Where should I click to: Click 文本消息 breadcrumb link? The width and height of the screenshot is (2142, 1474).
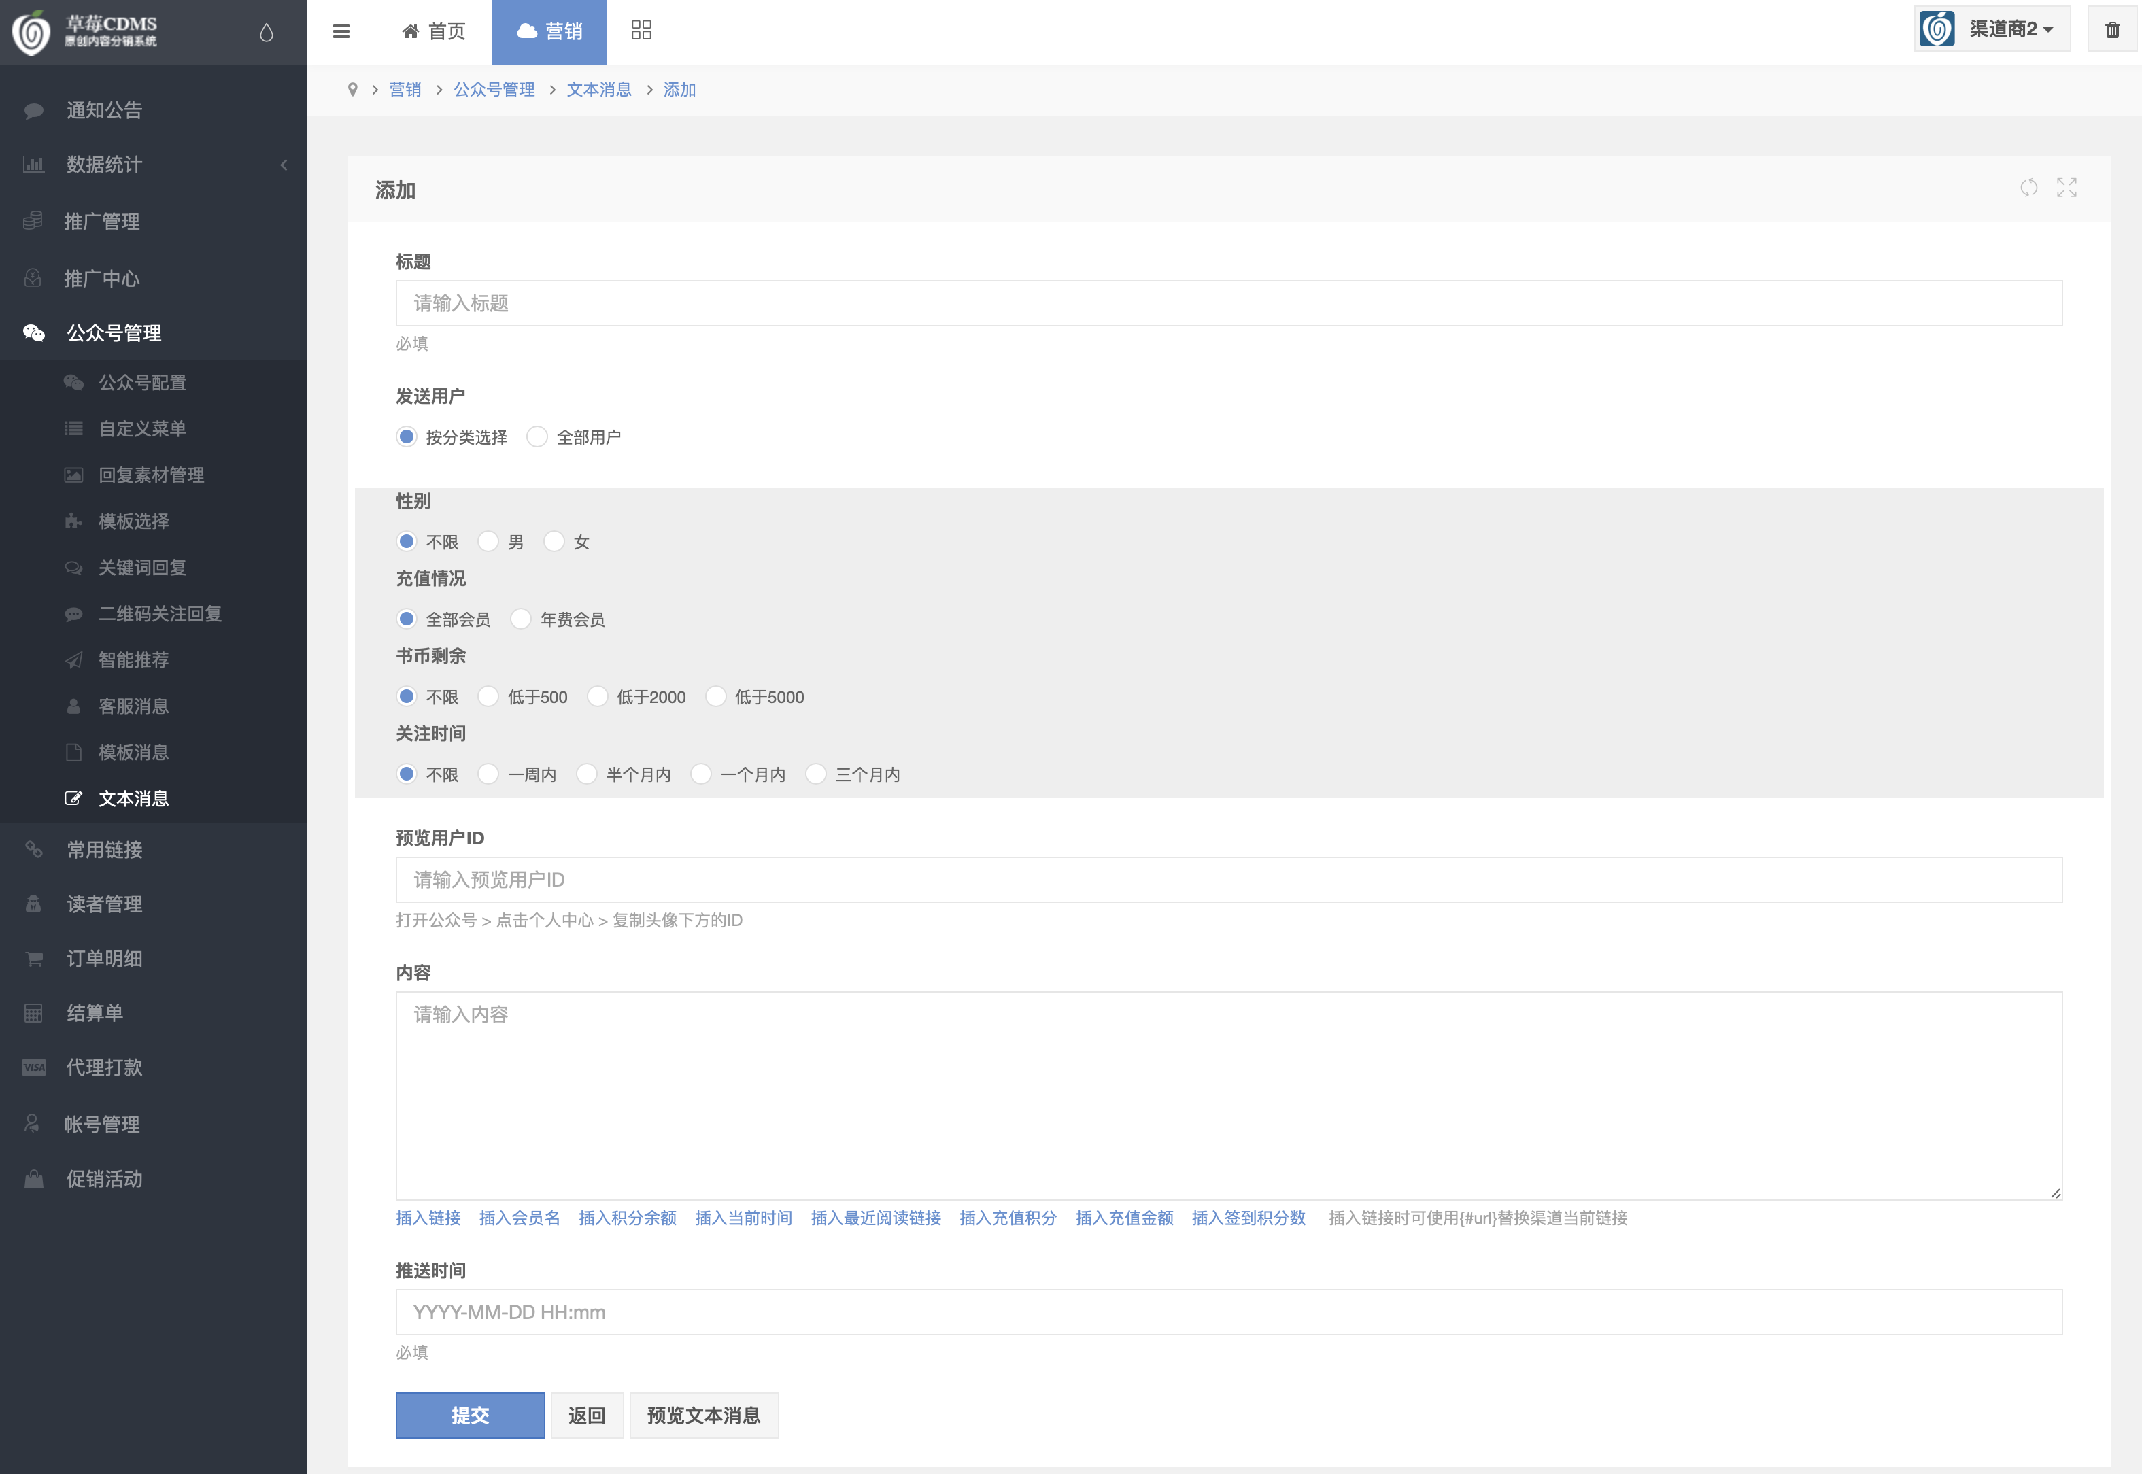[x=598, y=90]
